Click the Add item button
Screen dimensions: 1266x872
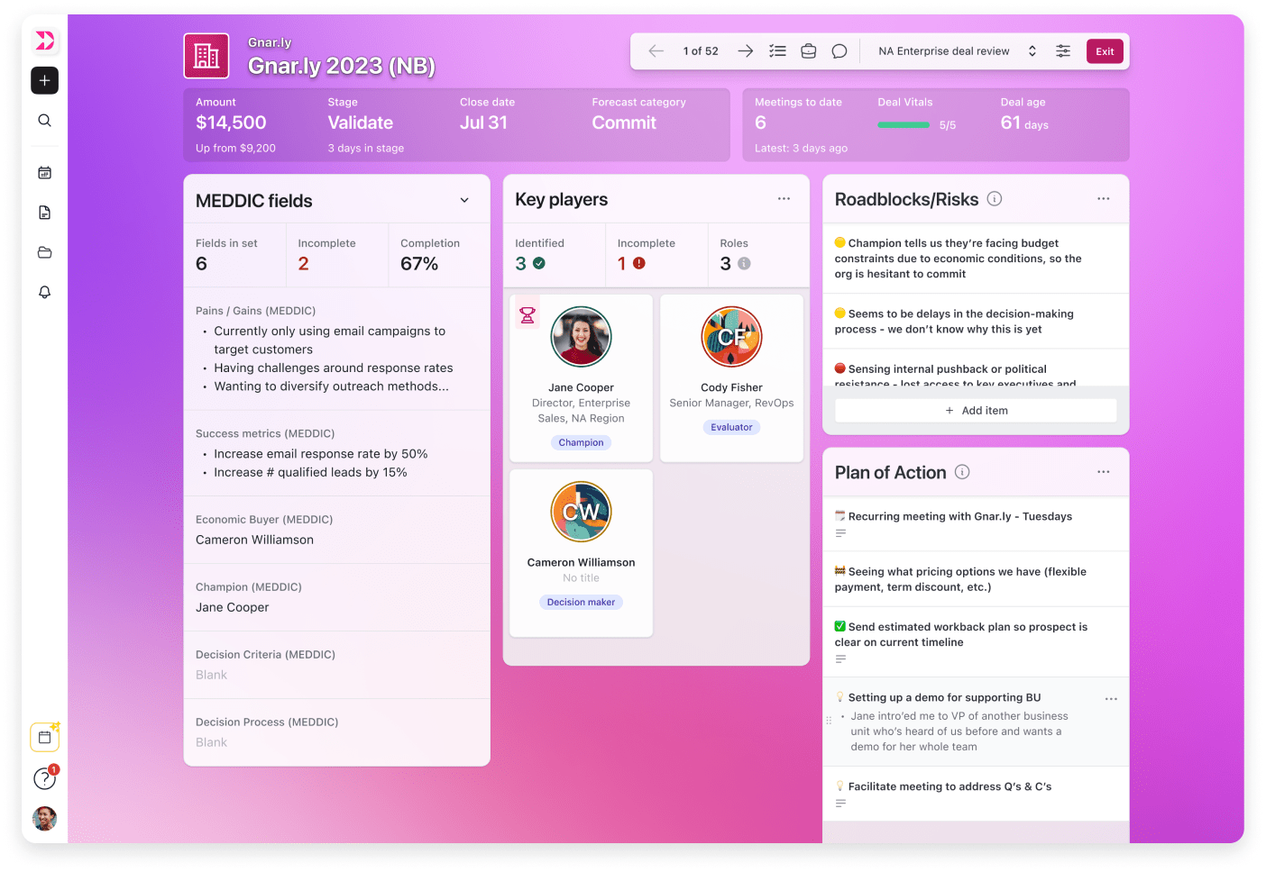[x=976, y=410]
